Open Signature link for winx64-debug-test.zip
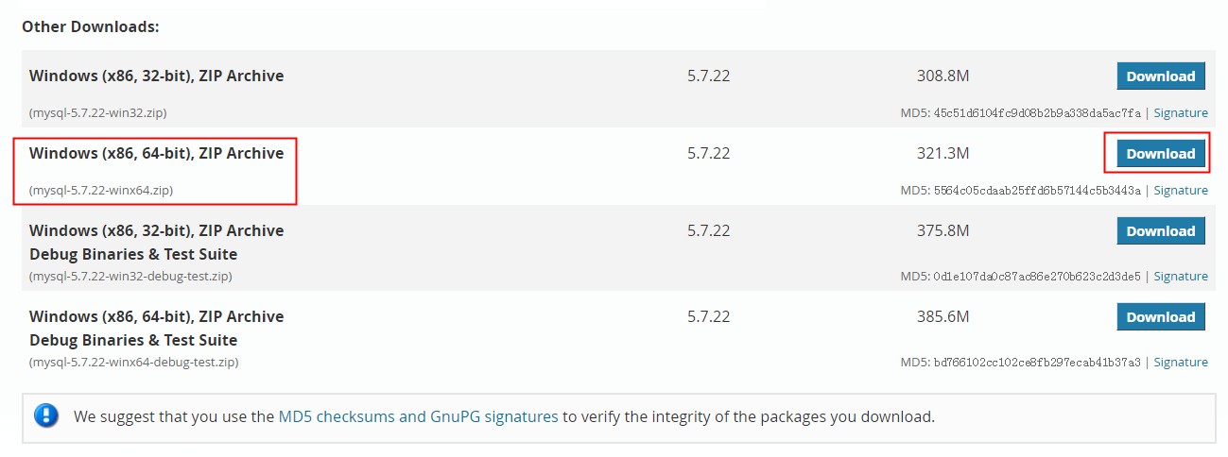The height and width of the screenshot is (457, 1228). pyautogui.click(x=1181, y=363)
